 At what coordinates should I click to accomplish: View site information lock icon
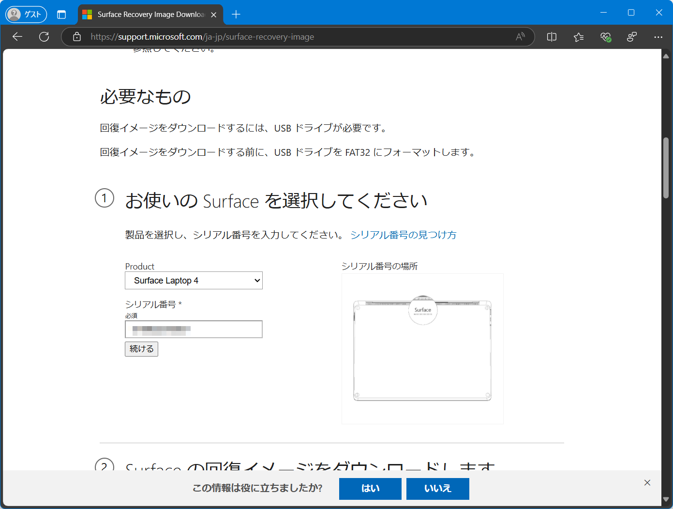pos(77,37)
